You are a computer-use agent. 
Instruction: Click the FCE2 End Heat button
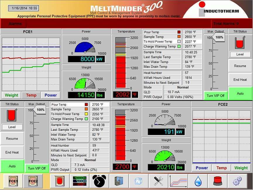point(12,152)
